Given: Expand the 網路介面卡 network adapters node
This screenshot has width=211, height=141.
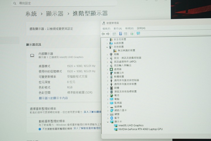Looking at the screenshot, I should [x=108, y=111].
